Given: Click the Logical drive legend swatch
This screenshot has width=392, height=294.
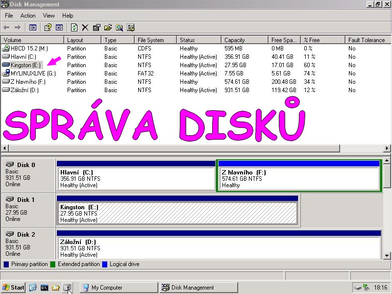Looking at the screenshot, I should pos(105,264).
